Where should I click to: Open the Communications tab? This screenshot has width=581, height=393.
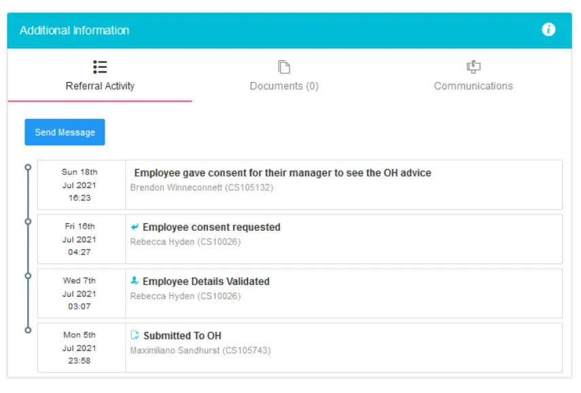coord(473,86)
